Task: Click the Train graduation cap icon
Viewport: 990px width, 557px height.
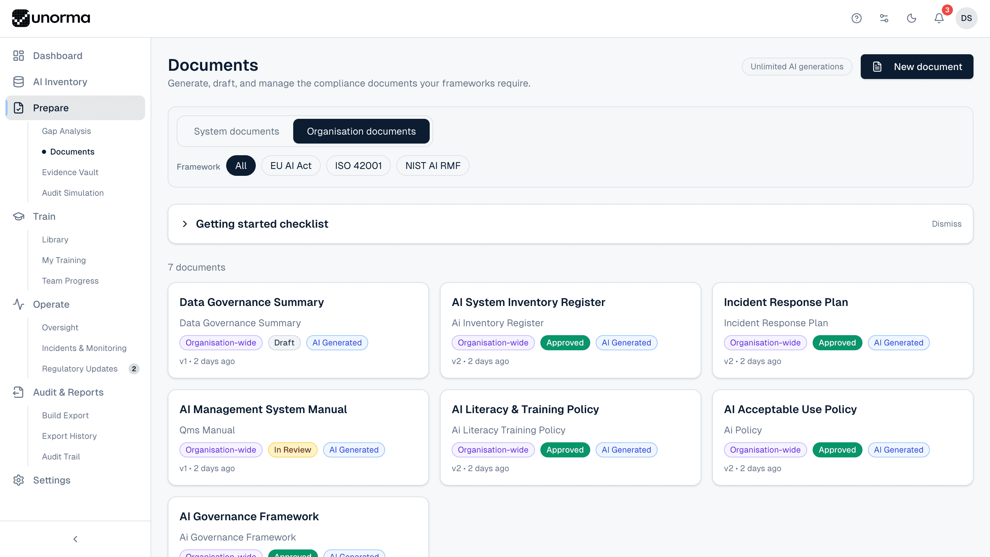Action: 19,216
